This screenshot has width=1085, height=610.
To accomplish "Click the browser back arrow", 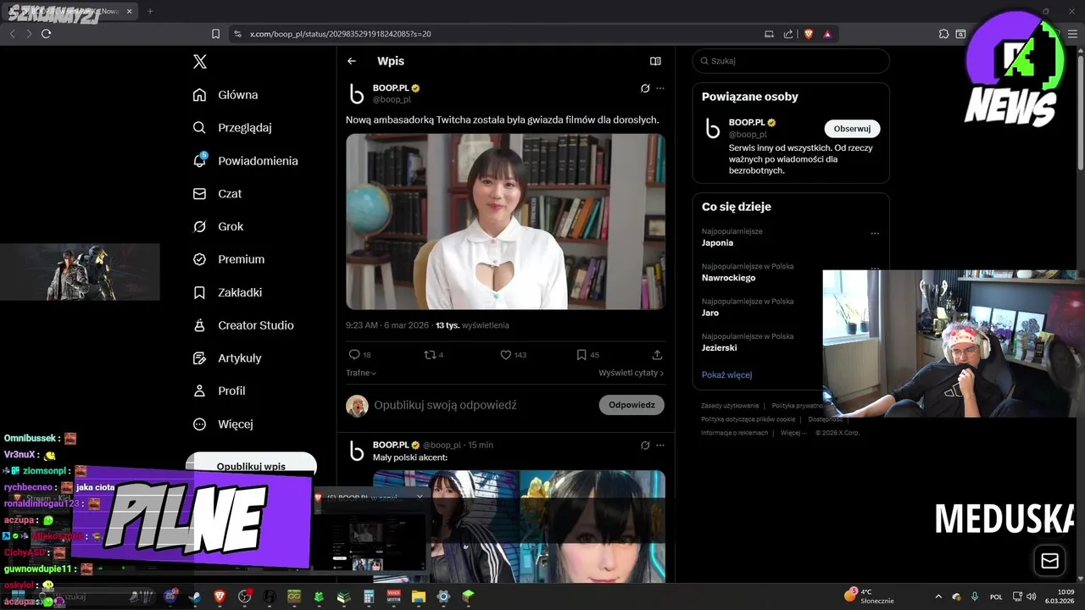I will tap(12, 34).
